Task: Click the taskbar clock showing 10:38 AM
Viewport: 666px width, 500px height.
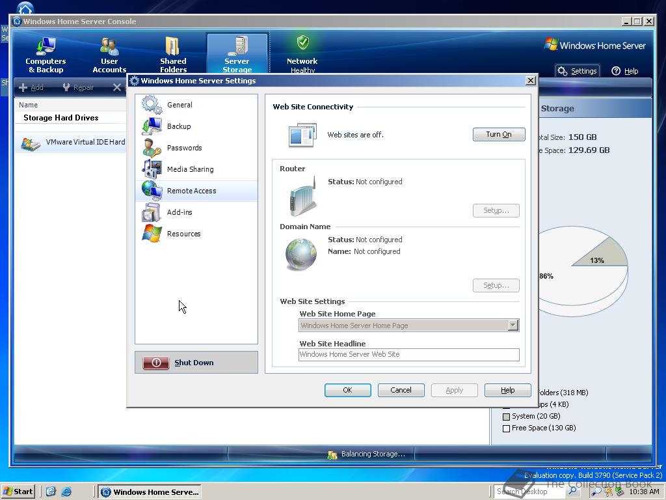Action: click(x=644, y=492)
